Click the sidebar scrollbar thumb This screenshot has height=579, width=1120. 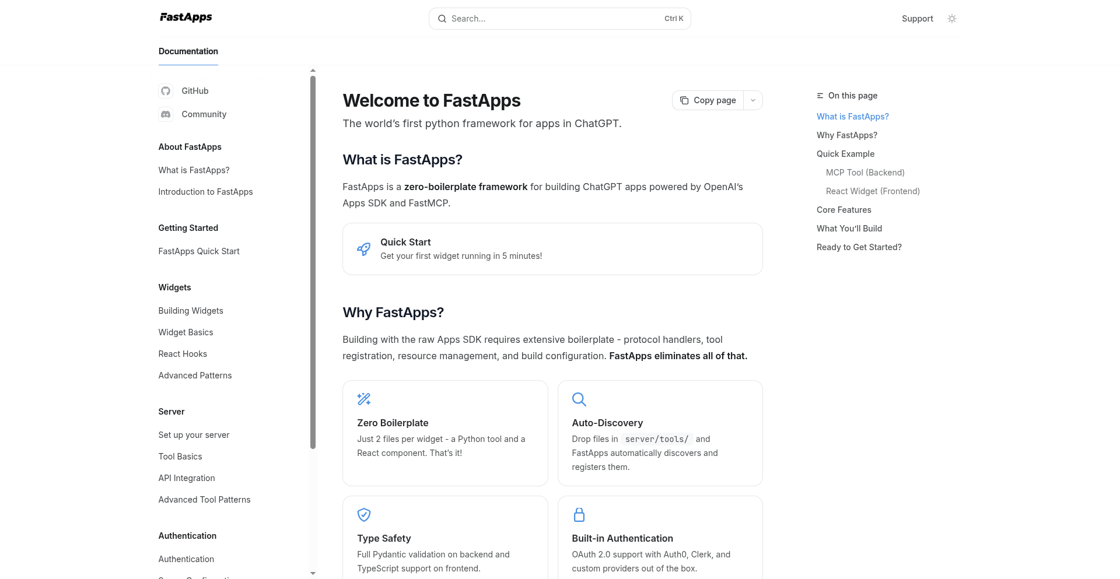coord(313,262)
